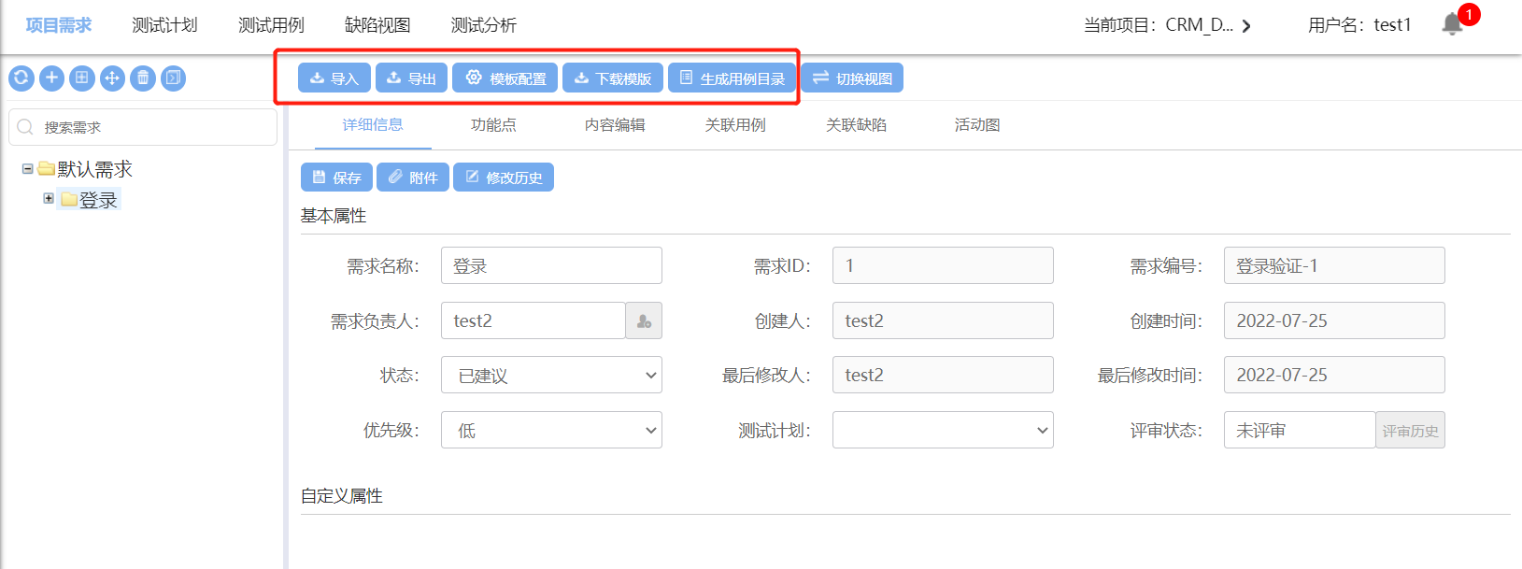1522x569 pixels.
Task: Open the 优先级 dropdown
Action: coord(551,431)
